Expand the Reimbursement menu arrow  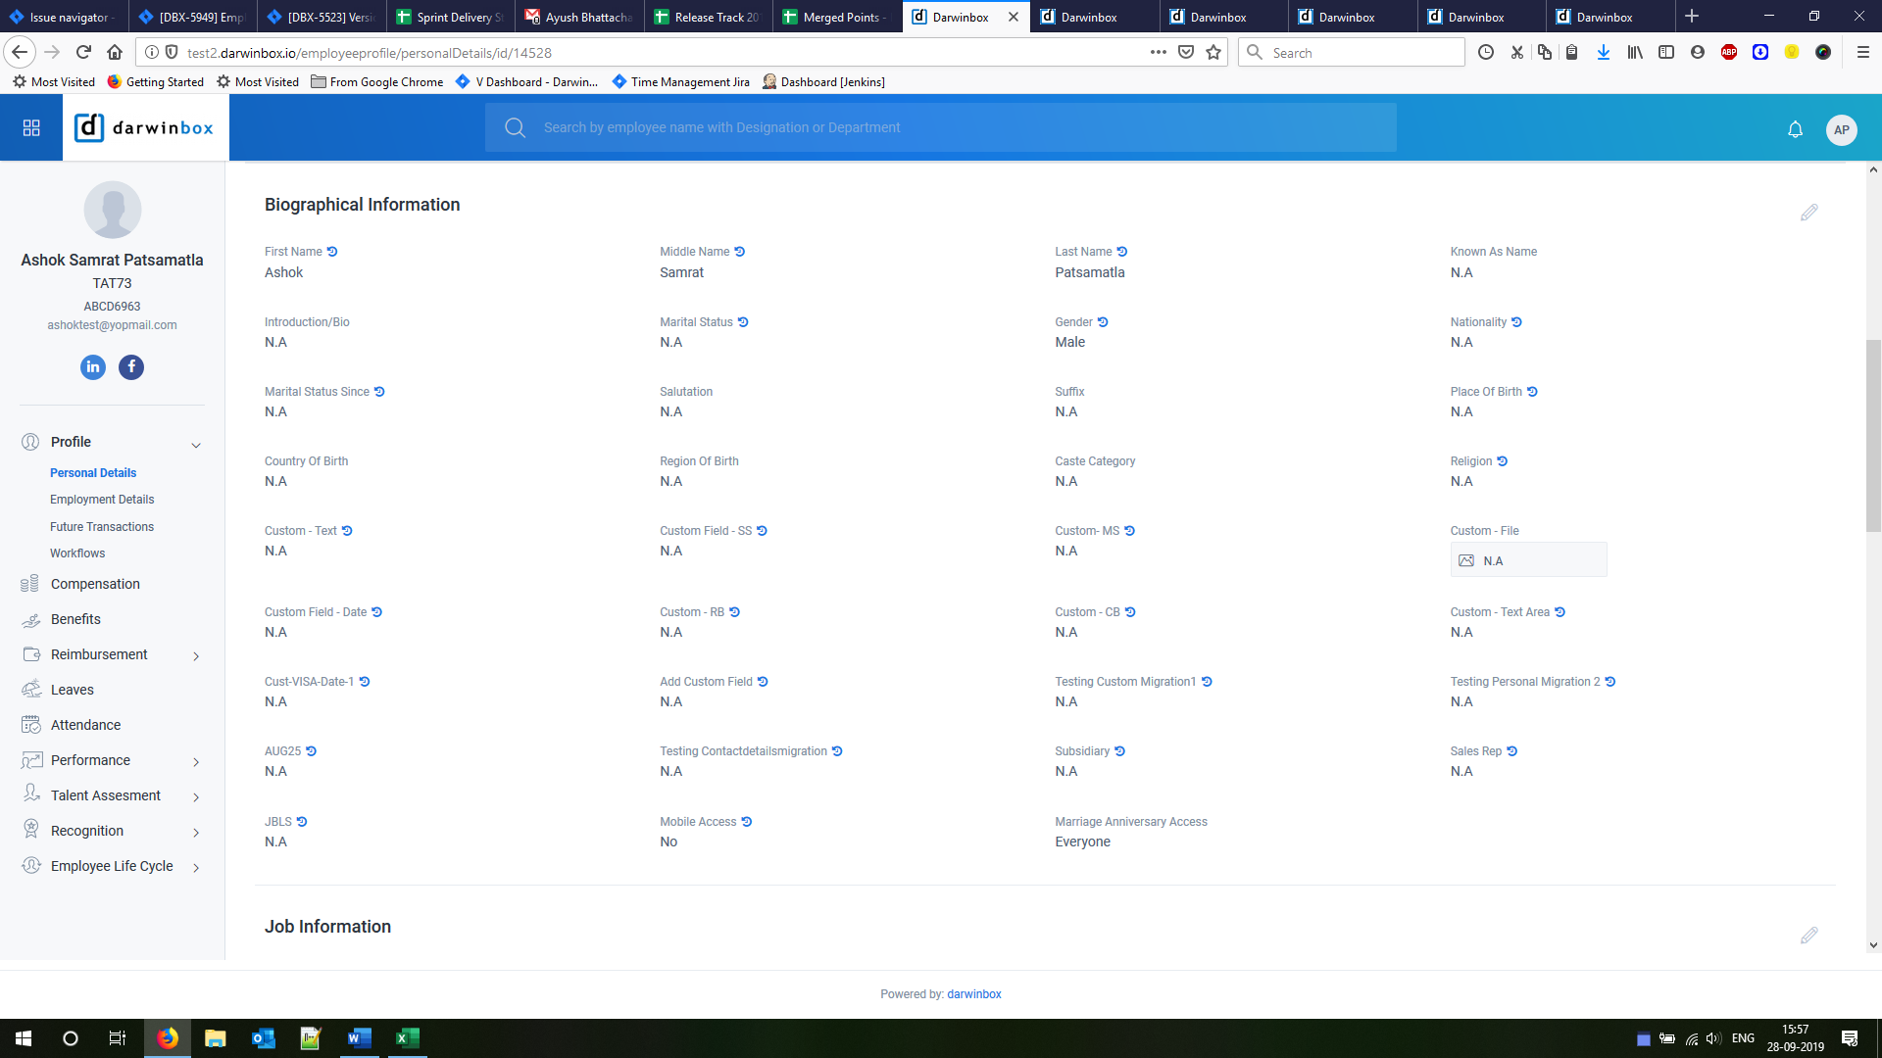(x=196, y=656)
